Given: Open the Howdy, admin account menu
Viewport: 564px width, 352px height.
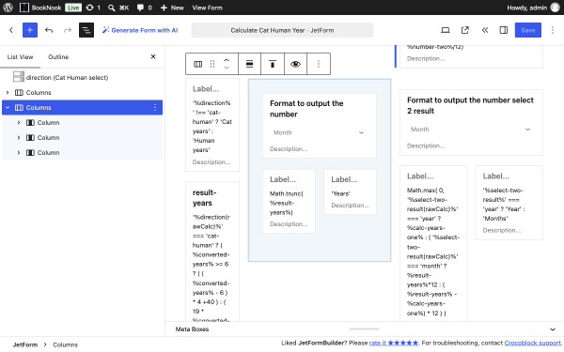Looking at the screenshot, I should (x=533, y=8).
